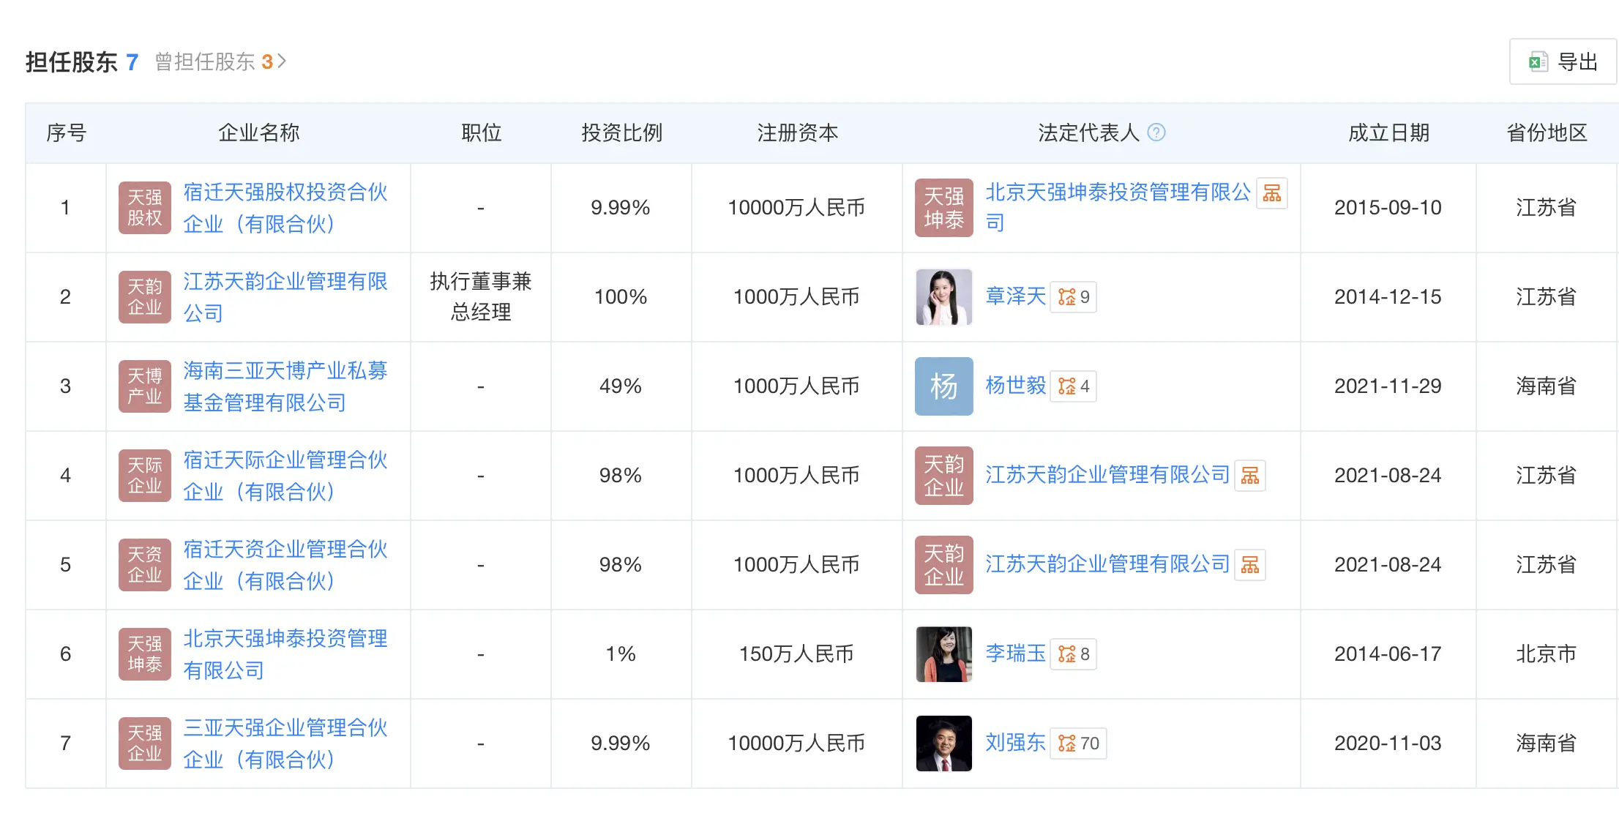Click the blue 杨 avatar tile

(943, 386)
